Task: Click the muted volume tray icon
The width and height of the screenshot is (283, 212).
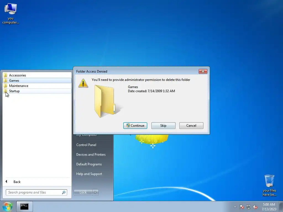Action: (x=255, y=207)
